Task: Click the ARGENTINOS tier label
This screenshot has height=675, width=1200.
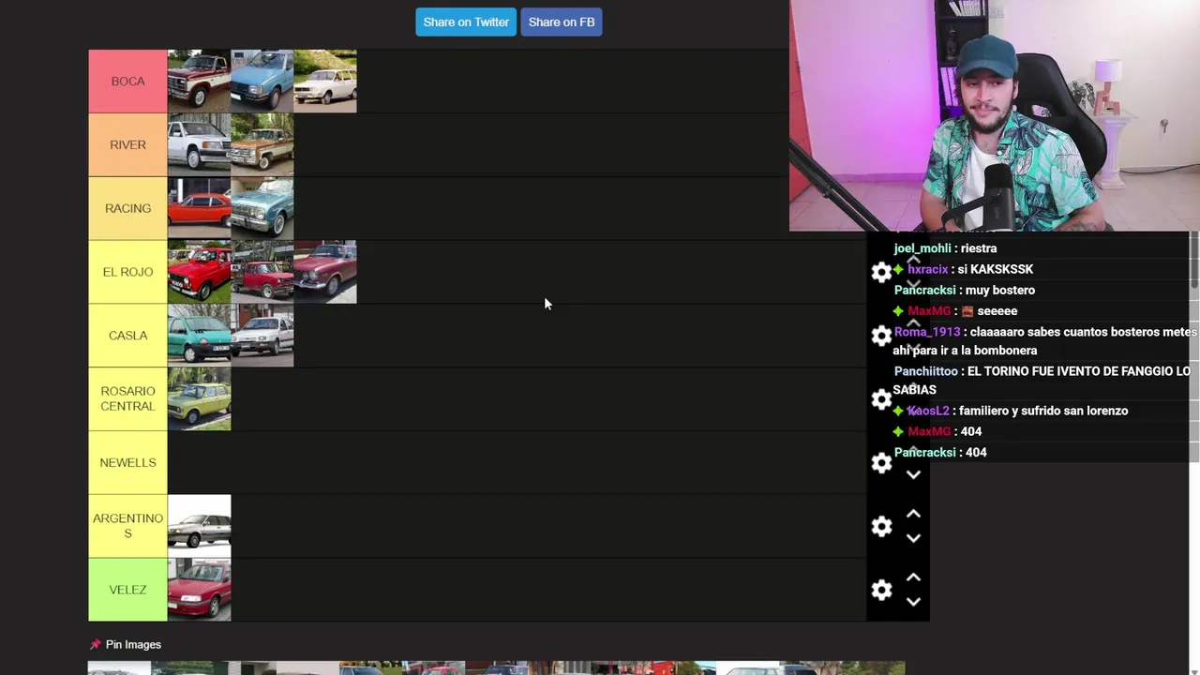Action: (127, 526)
